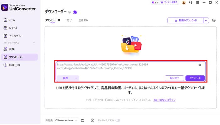Open the save location folder icon
Image resolution: width=220 pixels, height=125 pixels.
pos(83,120)
